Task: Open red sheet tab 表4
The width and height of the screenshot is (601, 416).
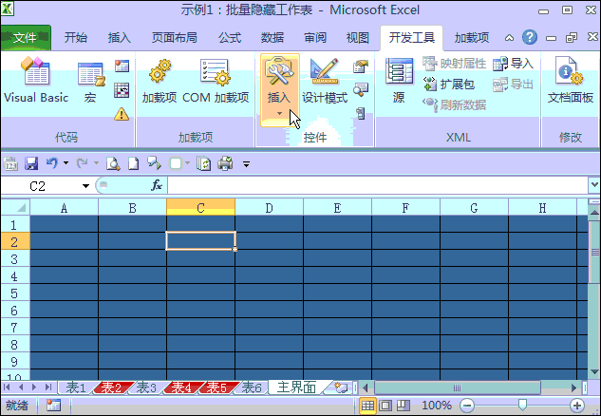Action: tap(181, 388)
